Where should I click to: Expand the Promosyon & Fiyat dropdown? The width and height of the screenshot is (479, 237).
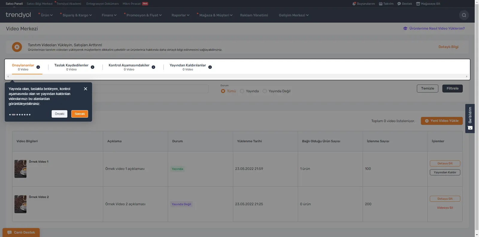coord(144,15)
